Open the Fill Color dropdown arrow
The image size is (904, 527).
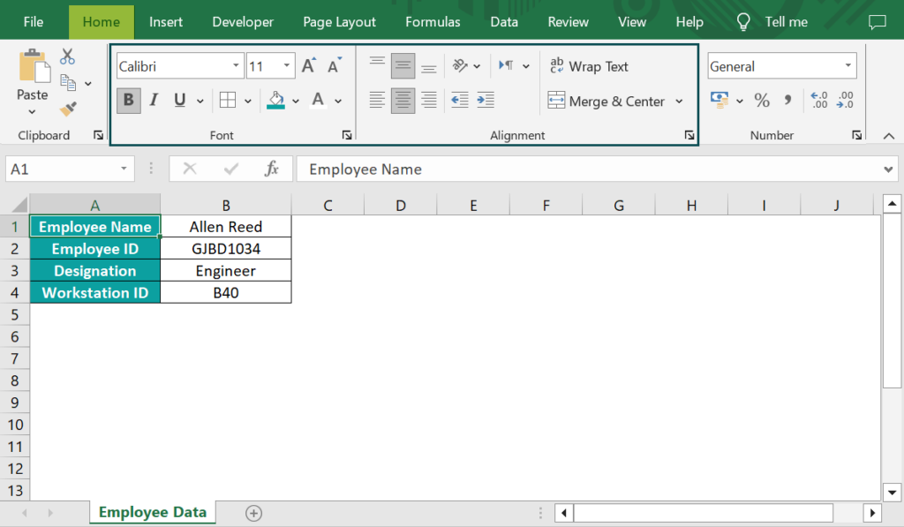[x=295, y=100]
